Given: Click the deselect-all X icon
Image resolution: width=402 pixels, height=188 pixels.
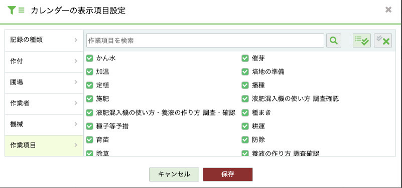Looking at the screenshot, I should point(383,40).
